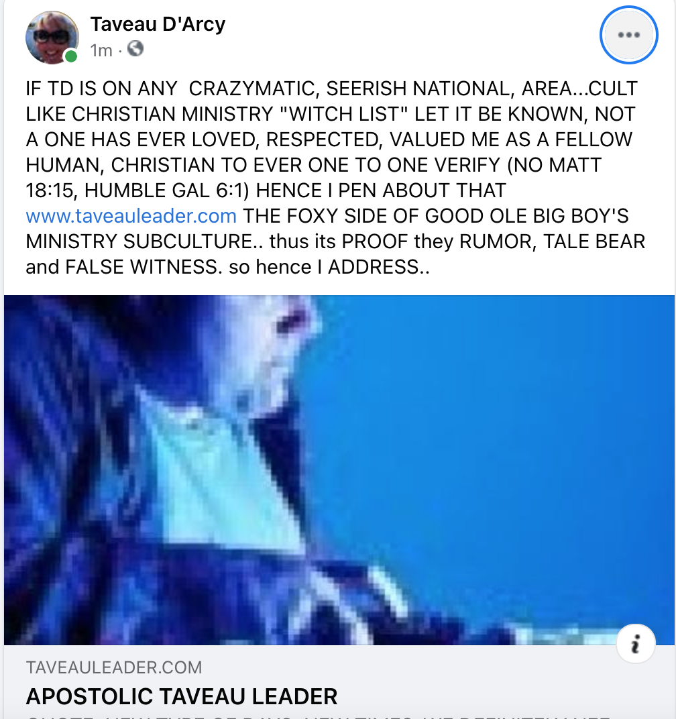
Task: Click the word CRAZYMATIC in post text
Action: [x=251, y=89]
